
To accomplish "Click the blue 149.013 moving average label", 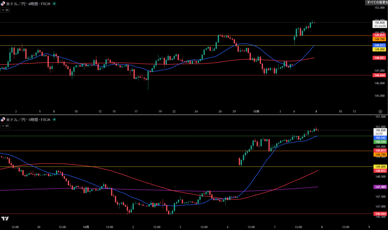I will click(x=379, y=45).
